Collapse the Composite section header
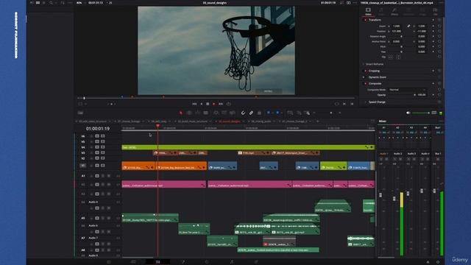Viewport: 471px width, 265px height. (375, 83)
